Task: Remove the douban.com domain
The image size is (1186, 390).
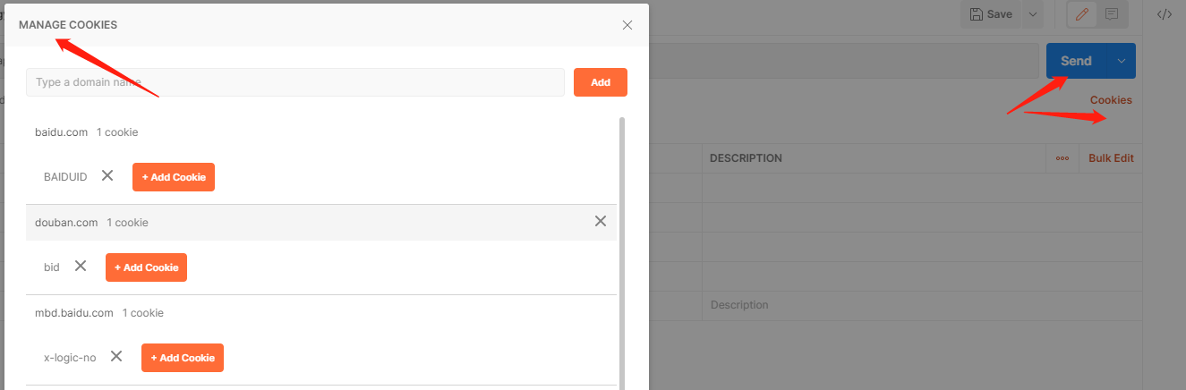Action: pos(601,222)
